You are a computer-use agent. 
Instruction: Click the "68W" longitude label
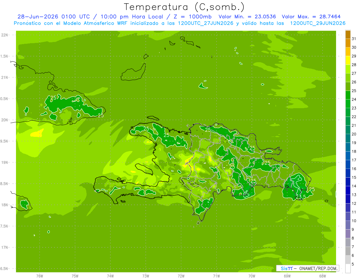coord(322,276)
